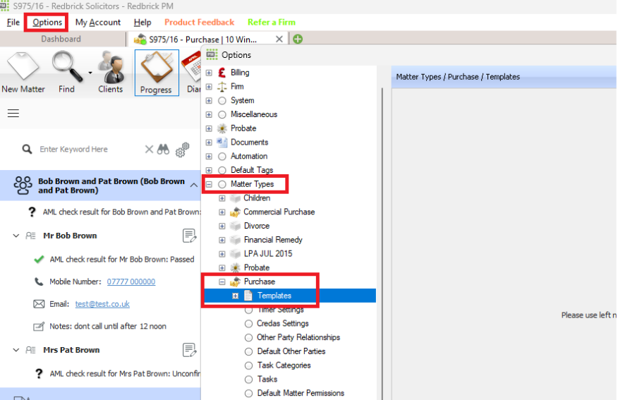
Task: Expand the Default Tags node
Action: coord(210,170)
